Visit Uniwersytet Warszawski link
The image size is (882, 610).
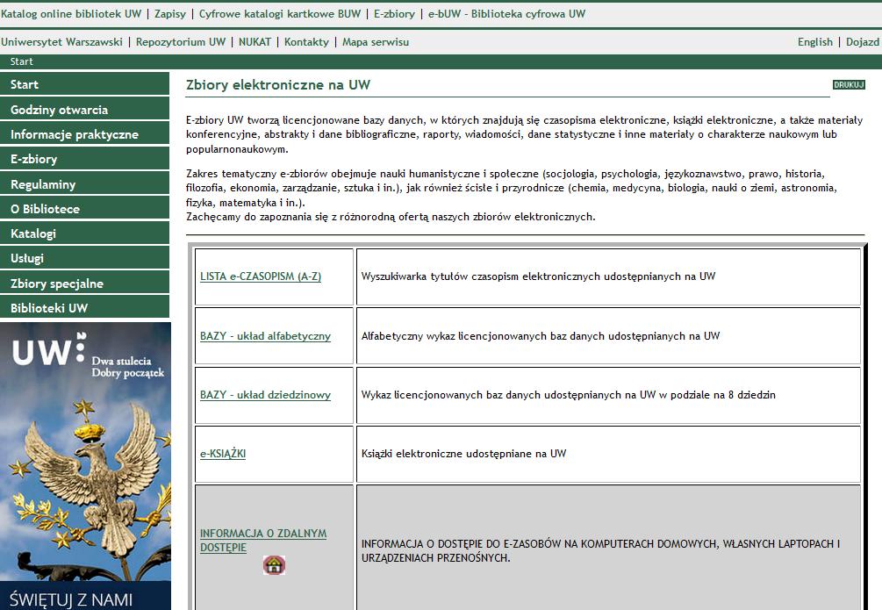point(62,42)
